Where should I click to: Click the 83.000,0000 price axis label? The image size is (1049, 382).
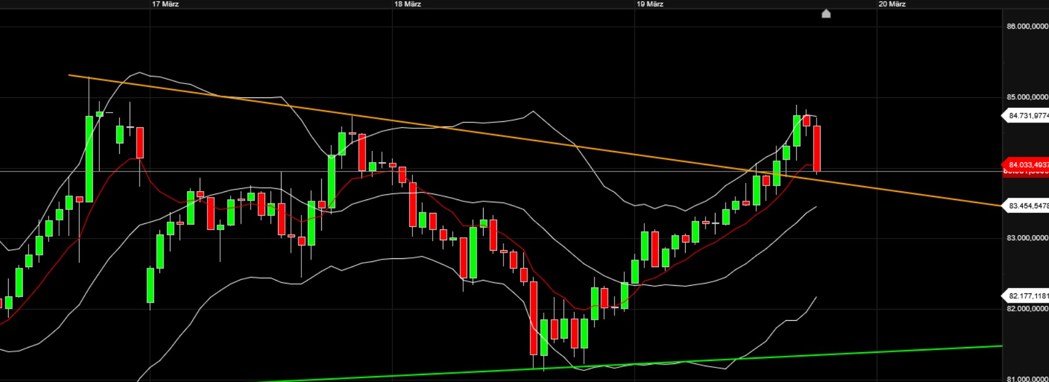1027,238
